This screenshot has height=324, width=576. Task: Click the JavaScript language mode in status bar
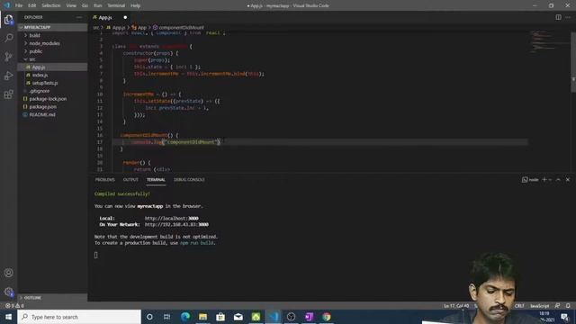coord(539,306)
